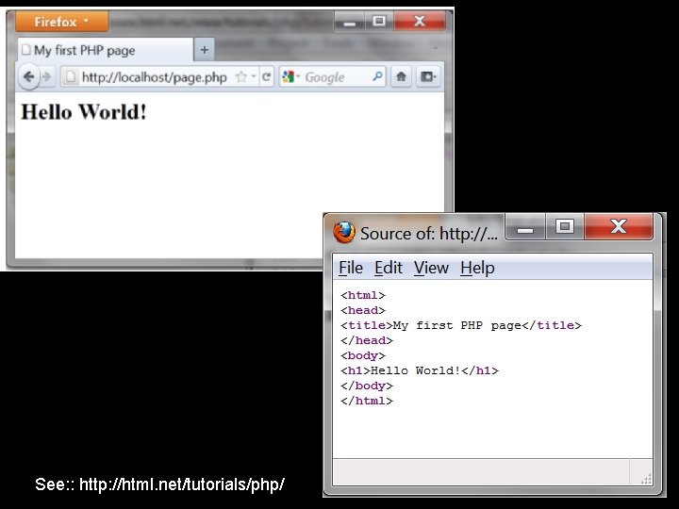The width and height of the screenshot is (679, 509).
Task: Maximize the Source of window
Action: 565,226
